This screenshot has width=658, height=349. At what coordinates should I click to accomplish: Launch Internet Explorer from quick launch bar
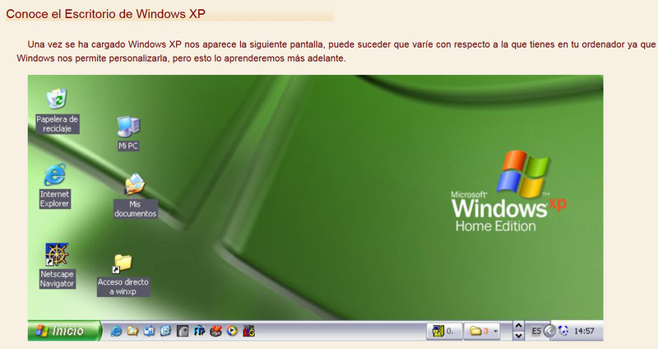point(116,332)
